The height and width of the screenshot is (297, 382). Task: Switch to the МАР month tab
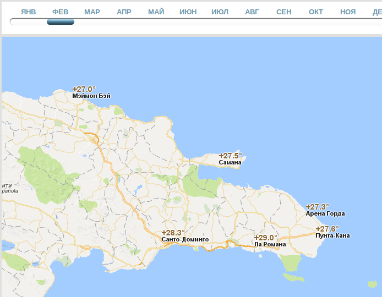click(92, 12)
